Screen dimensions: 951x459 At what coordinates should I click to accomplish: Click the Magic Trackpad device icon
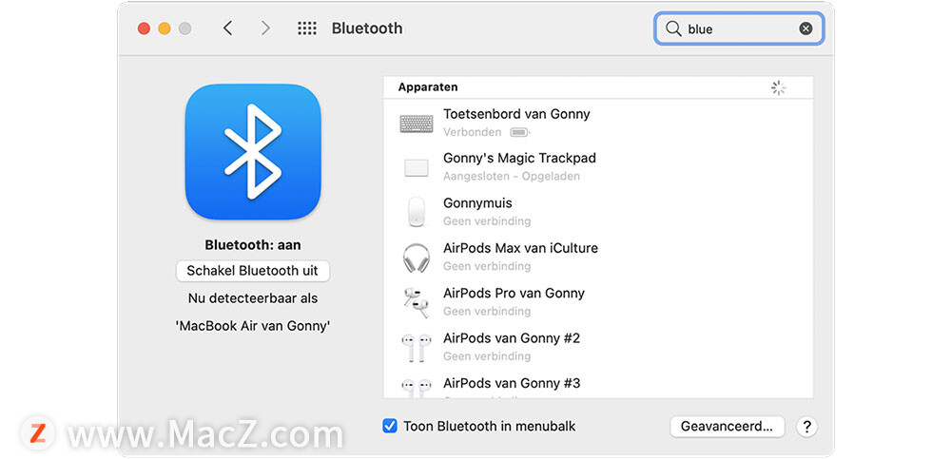coord(416,168)
